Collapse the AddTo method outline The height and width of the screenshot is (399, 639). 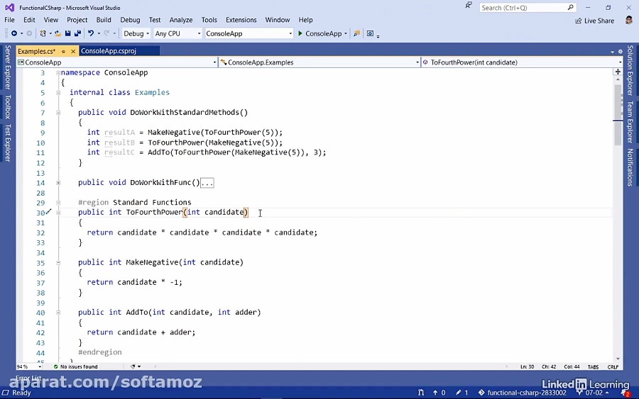58,313
